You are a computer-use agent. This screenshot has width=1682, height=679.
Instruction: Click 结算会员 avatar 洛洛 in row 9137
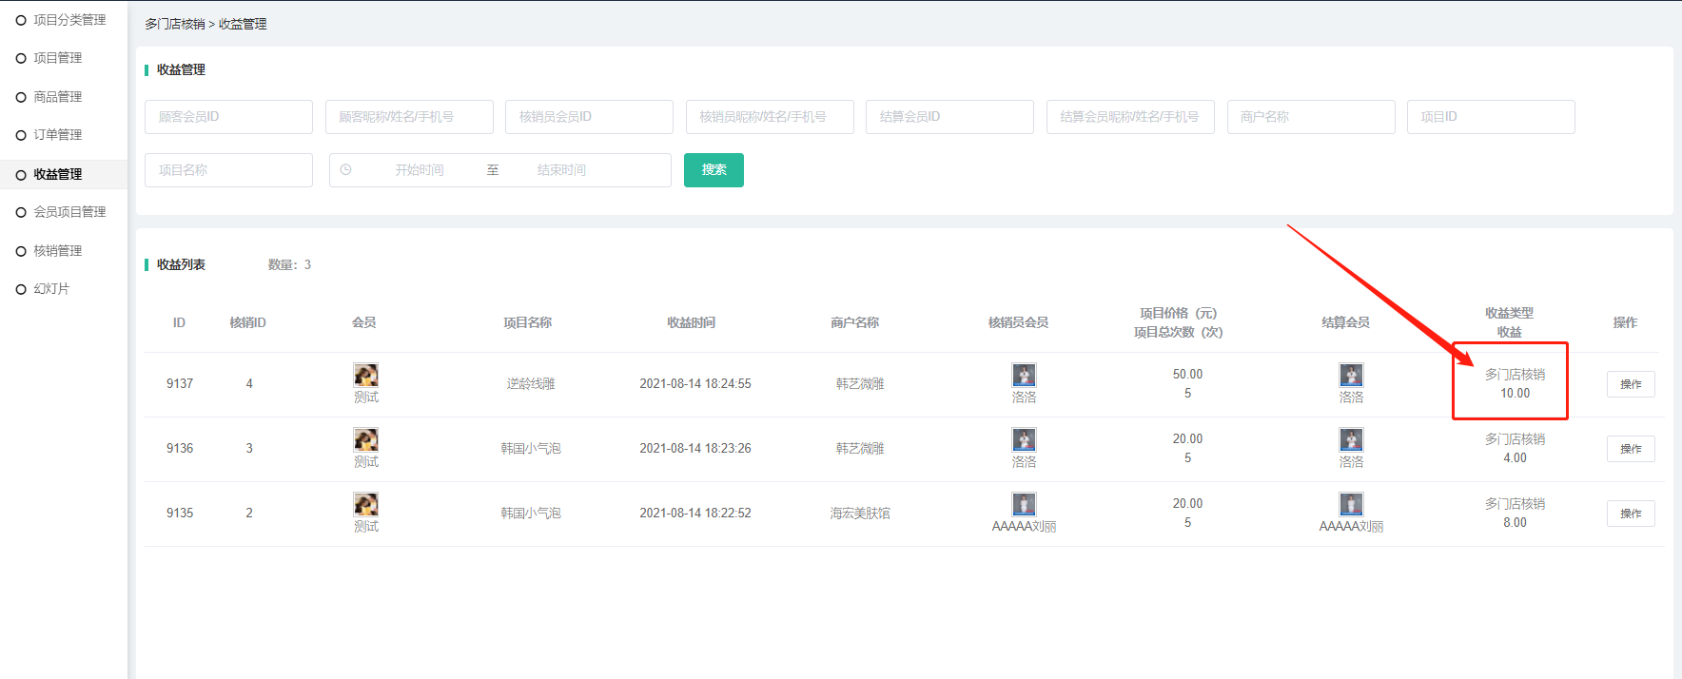(1351, 375)
